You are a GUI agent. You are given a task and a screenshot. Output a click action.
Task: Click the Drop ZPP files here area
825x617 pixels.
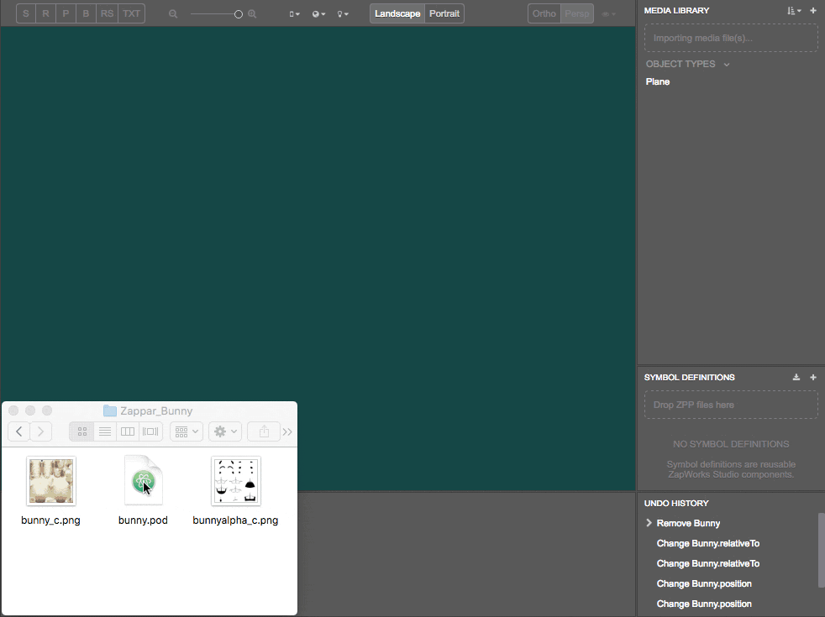[x=731, y=405]
